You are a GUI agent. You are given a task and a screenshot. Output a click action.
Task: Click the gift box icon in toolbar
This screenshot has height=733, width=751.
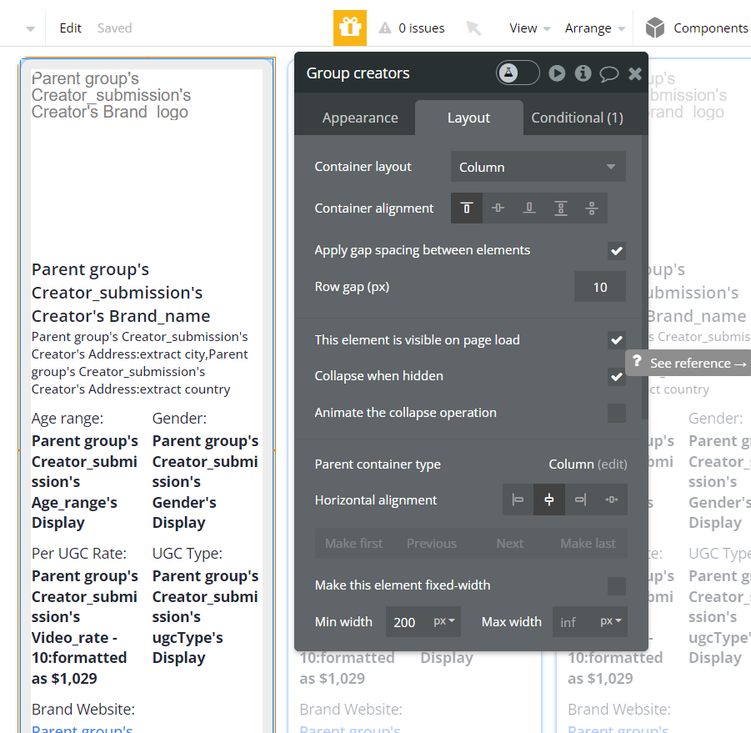point(349,28)
